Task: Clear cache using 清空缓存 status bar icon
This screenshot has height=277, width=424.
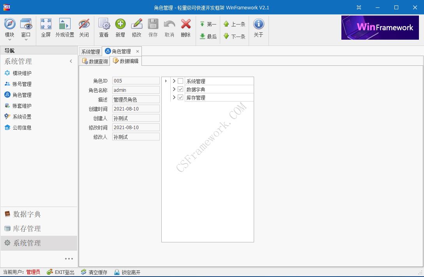Action: [x=94, y=272]
